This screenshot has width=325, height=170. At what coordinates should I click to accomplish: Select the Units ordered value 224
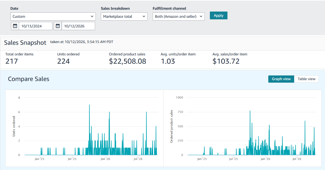coord(63,61)
